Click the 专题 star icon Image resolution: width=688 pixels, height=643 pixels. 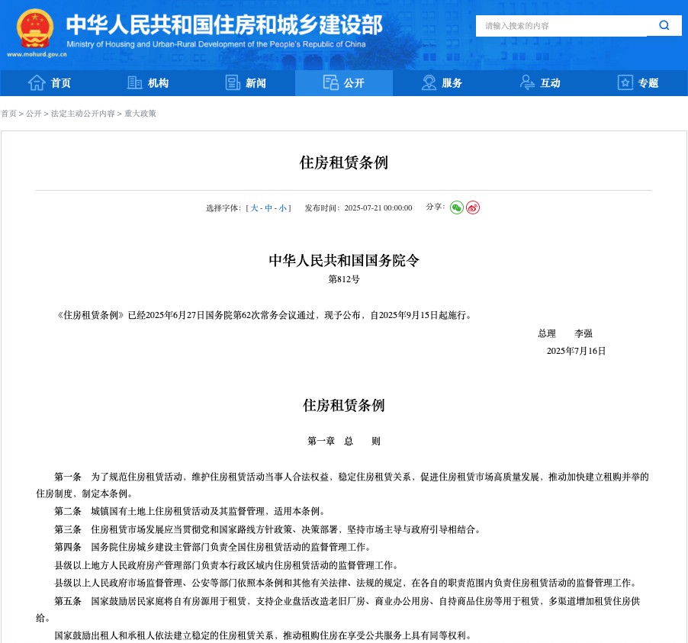625,82
